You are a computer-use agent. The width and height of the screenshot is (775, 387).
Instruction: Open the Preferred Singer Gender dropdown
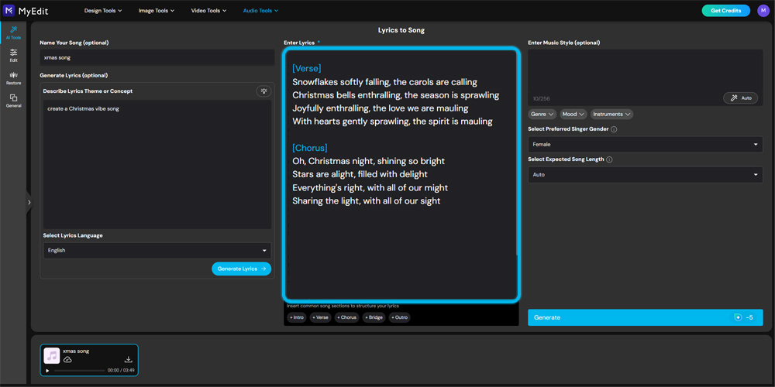(x=645, y=145)
